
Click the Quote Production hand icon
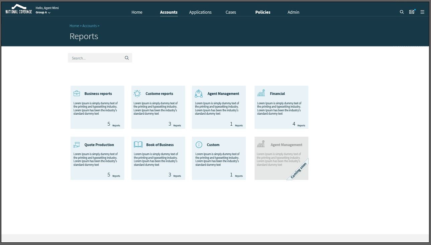77,145
